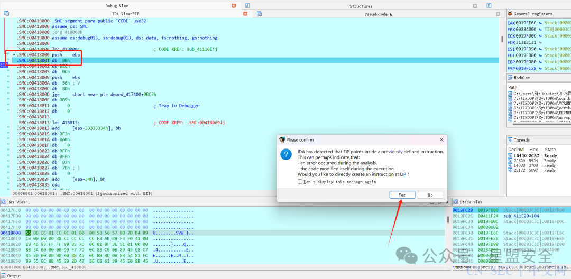Jump via the ECX register arrow
Viewport: 571px width, 279px height.
(541, 35)
